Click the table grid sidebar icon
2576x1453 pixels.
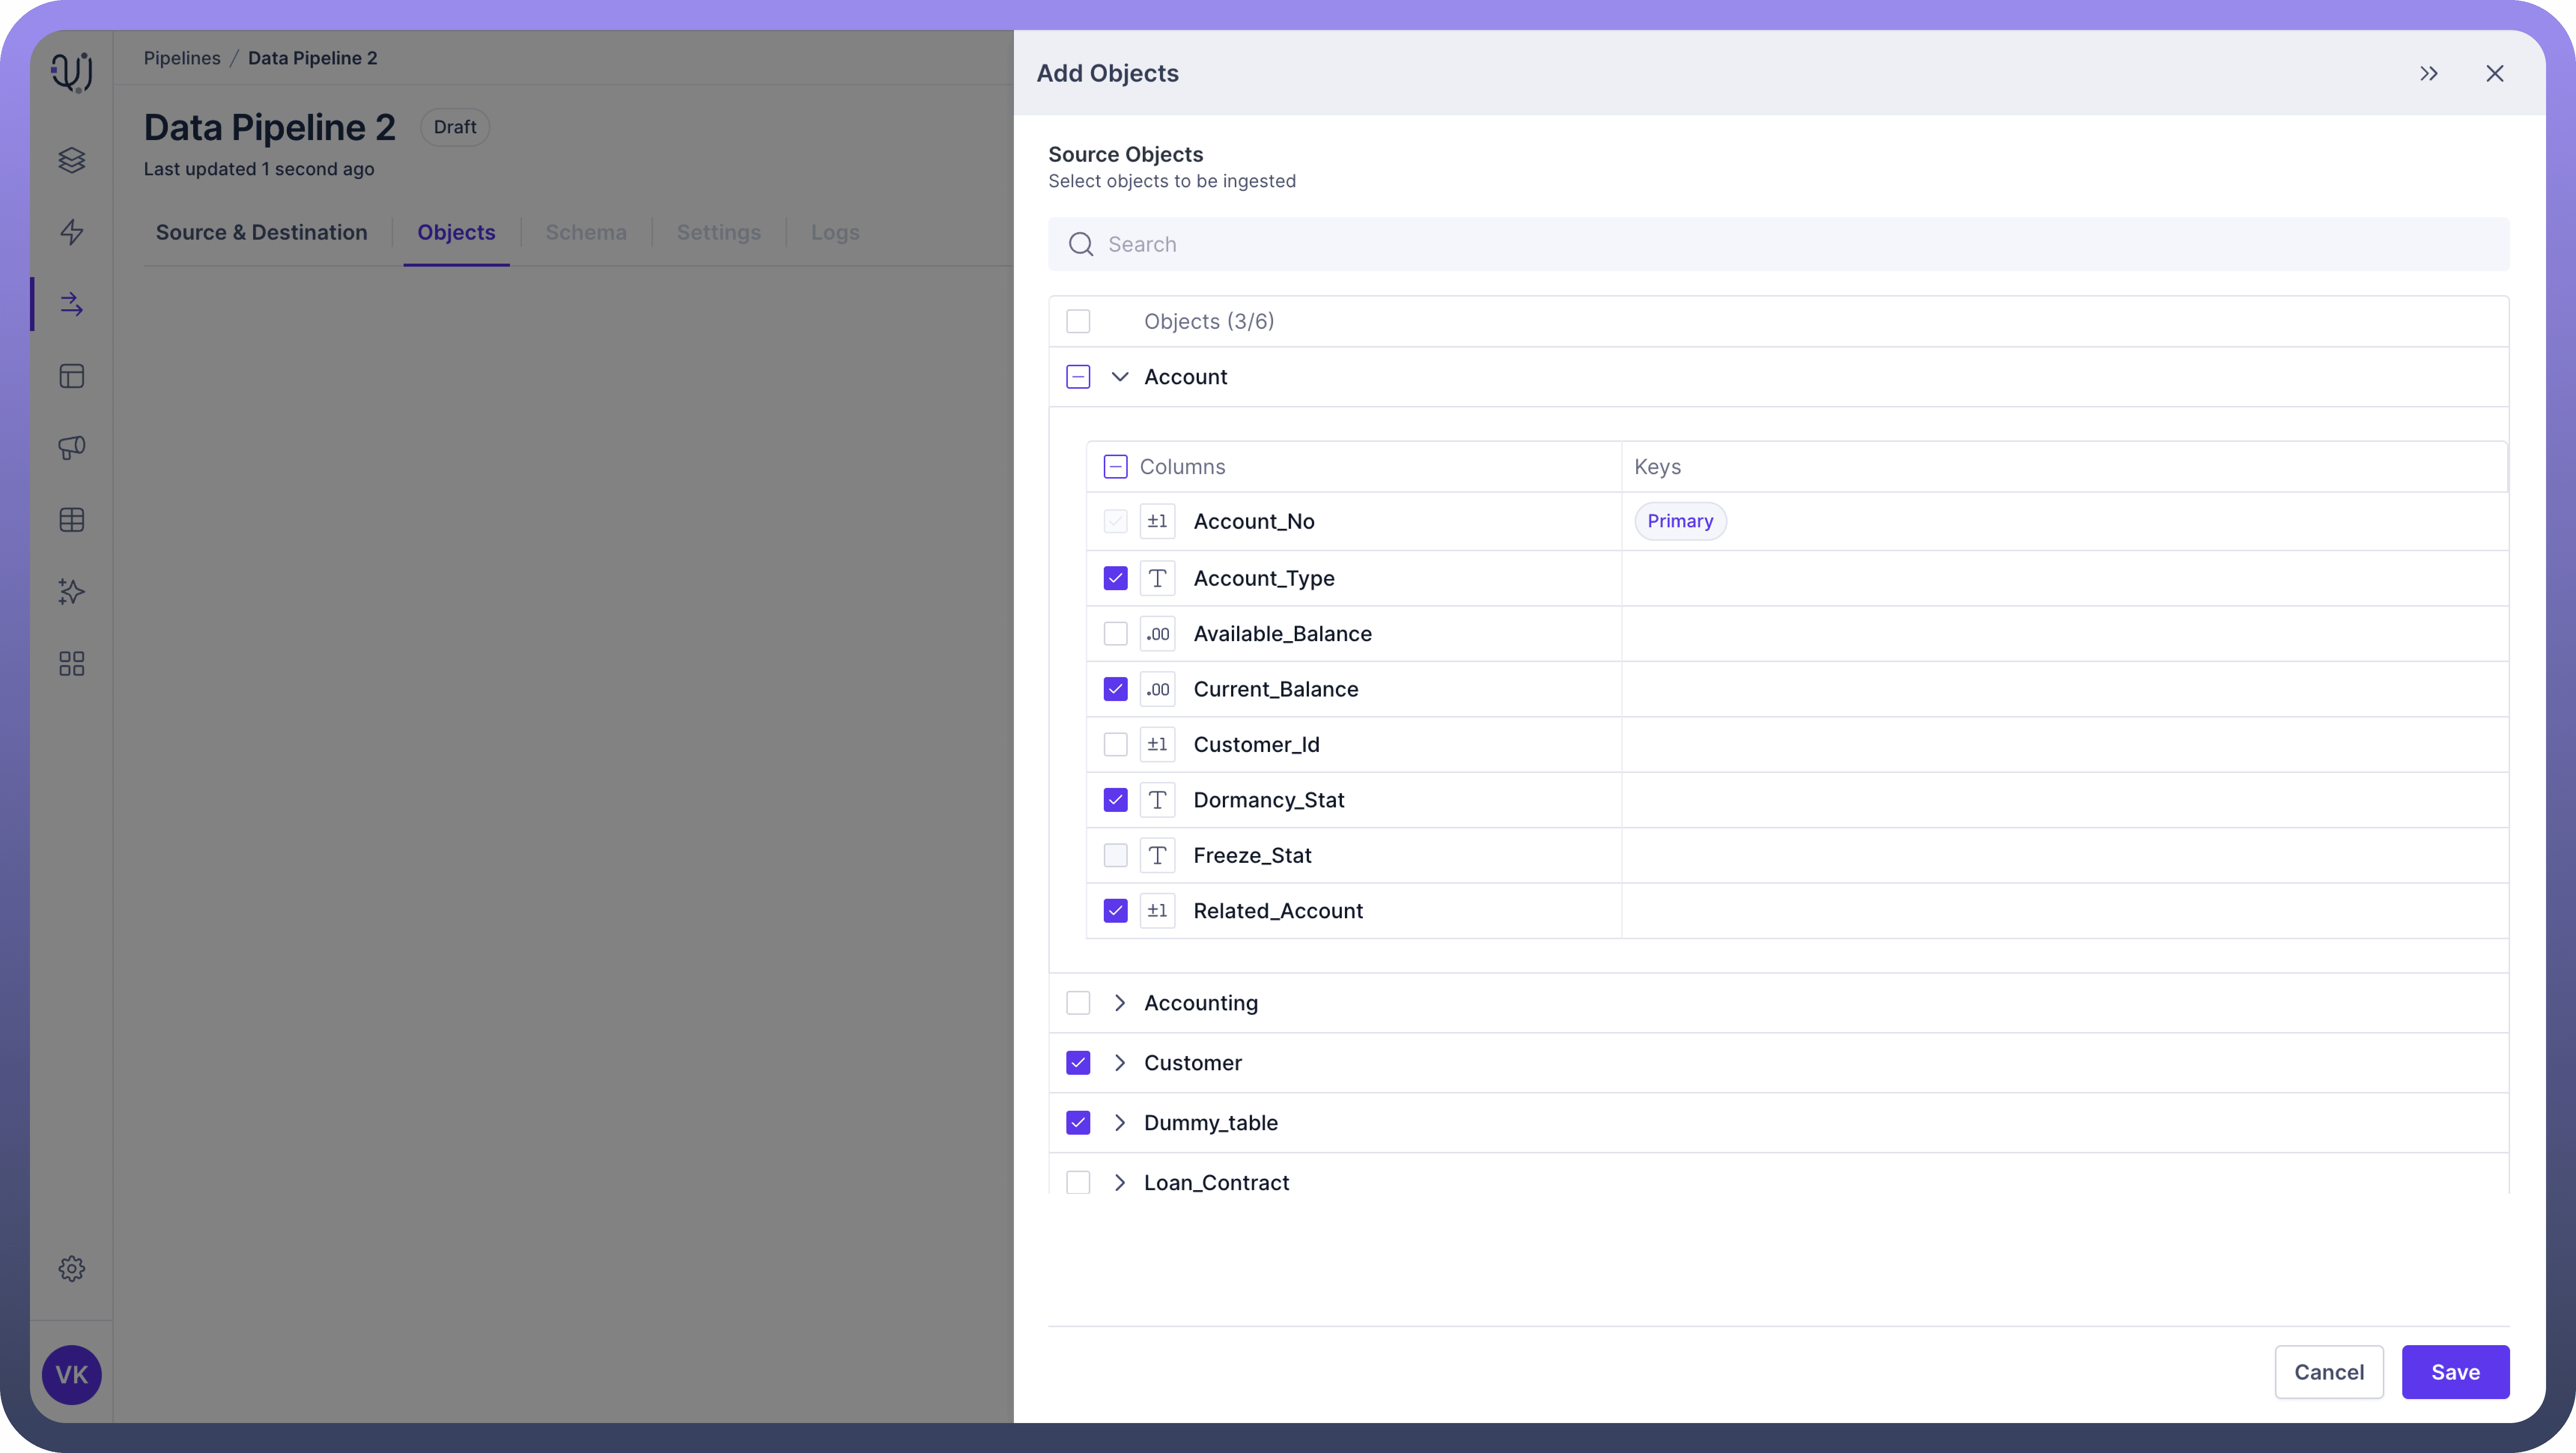coord(71,519)
